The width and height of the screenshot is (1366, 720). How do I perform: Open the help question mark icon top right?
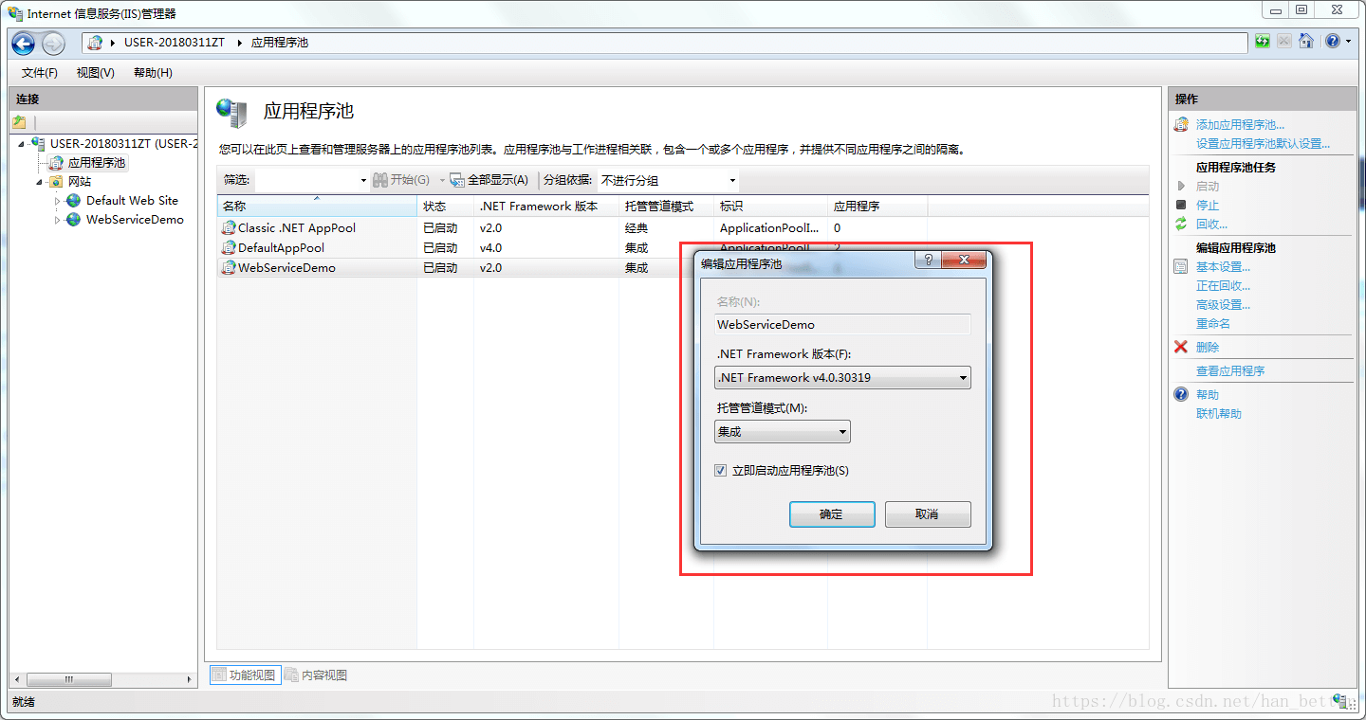(x=1333, y=41)
